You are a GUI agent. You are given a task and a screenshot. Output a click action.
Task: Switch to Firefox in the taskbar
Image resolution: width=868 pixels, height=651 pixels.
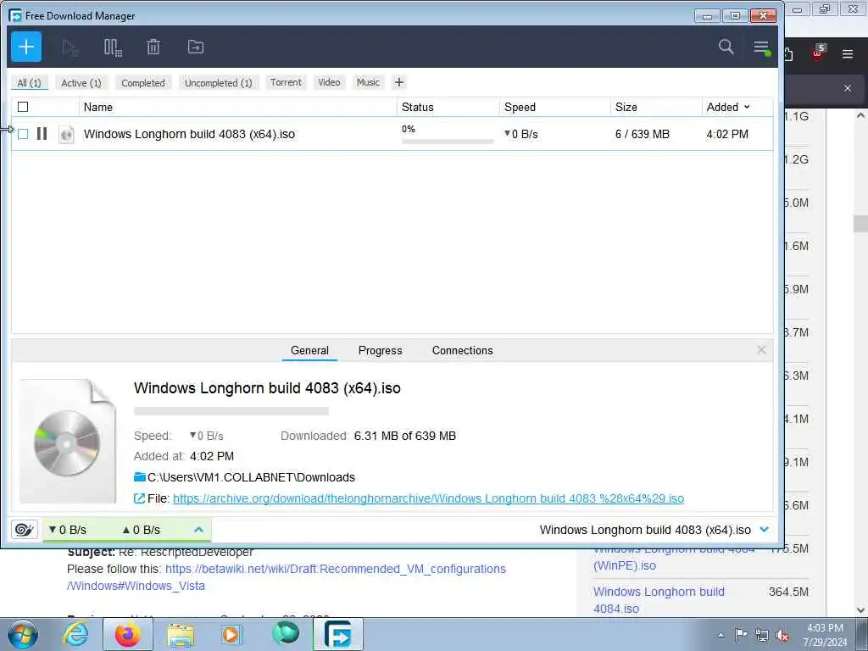click(x=128, y=634)
